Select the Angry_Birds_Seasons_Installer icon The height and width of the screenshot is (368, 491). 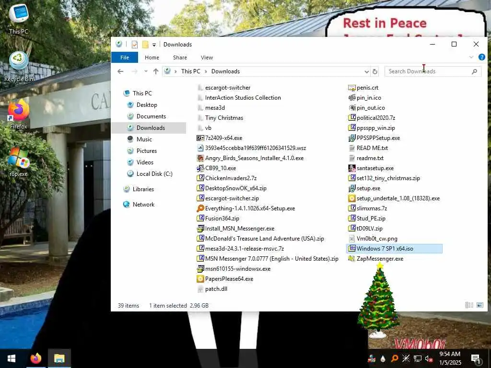200,158
